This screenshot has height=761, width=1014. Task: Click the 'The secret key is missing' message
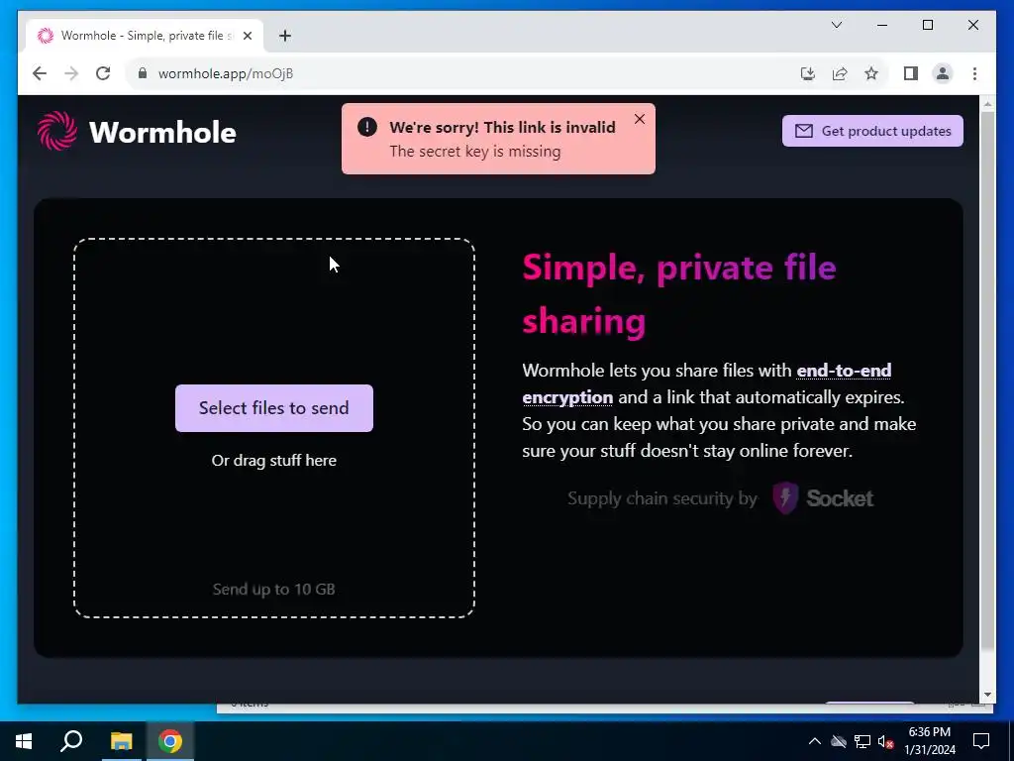pyautogui.click(x=475, y=152)
